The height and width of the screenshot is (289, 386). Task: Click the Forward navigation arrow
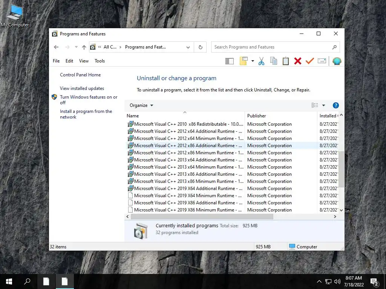point(67,47)
